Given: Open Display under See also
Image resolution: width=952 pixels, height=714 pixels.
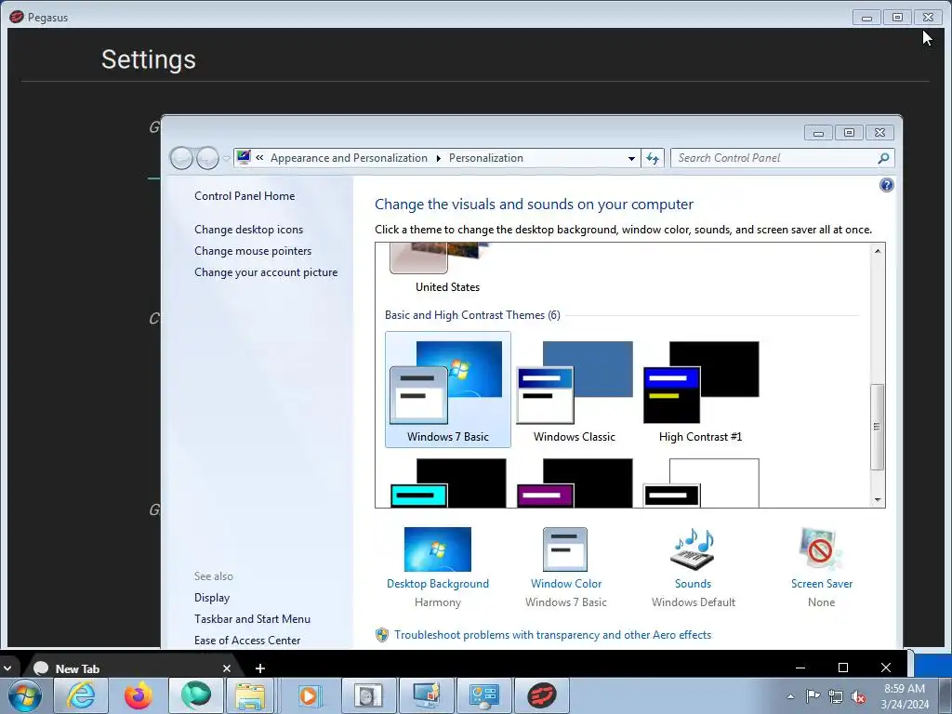Looking at the screenshot, I should 212,598.
